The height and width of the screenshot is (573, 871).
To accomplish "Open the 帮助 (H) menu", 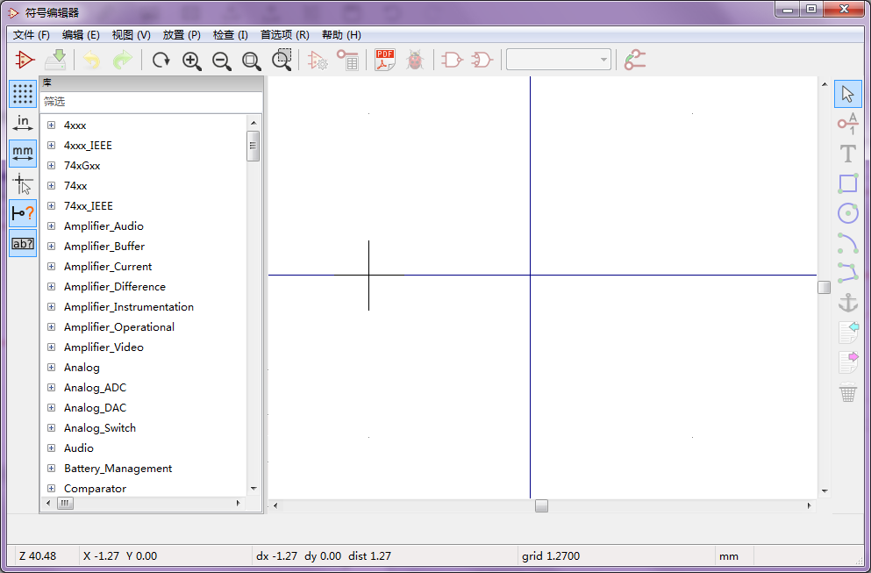I will pyautogui.click(x=341, y=35).
